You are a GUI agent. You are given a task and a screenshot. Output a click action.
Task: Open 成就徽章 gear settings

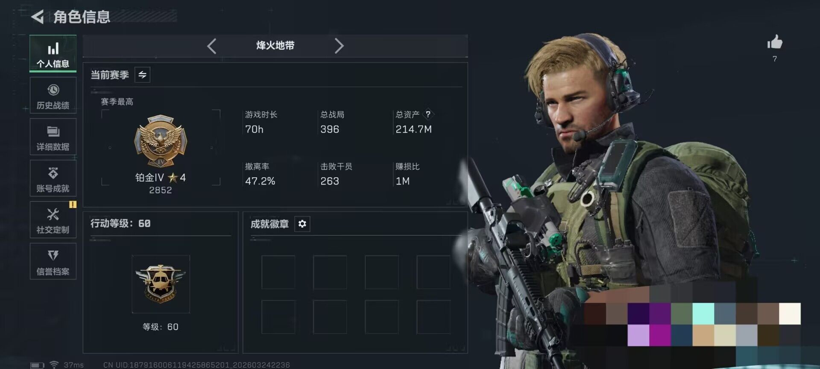coord(302,224)
